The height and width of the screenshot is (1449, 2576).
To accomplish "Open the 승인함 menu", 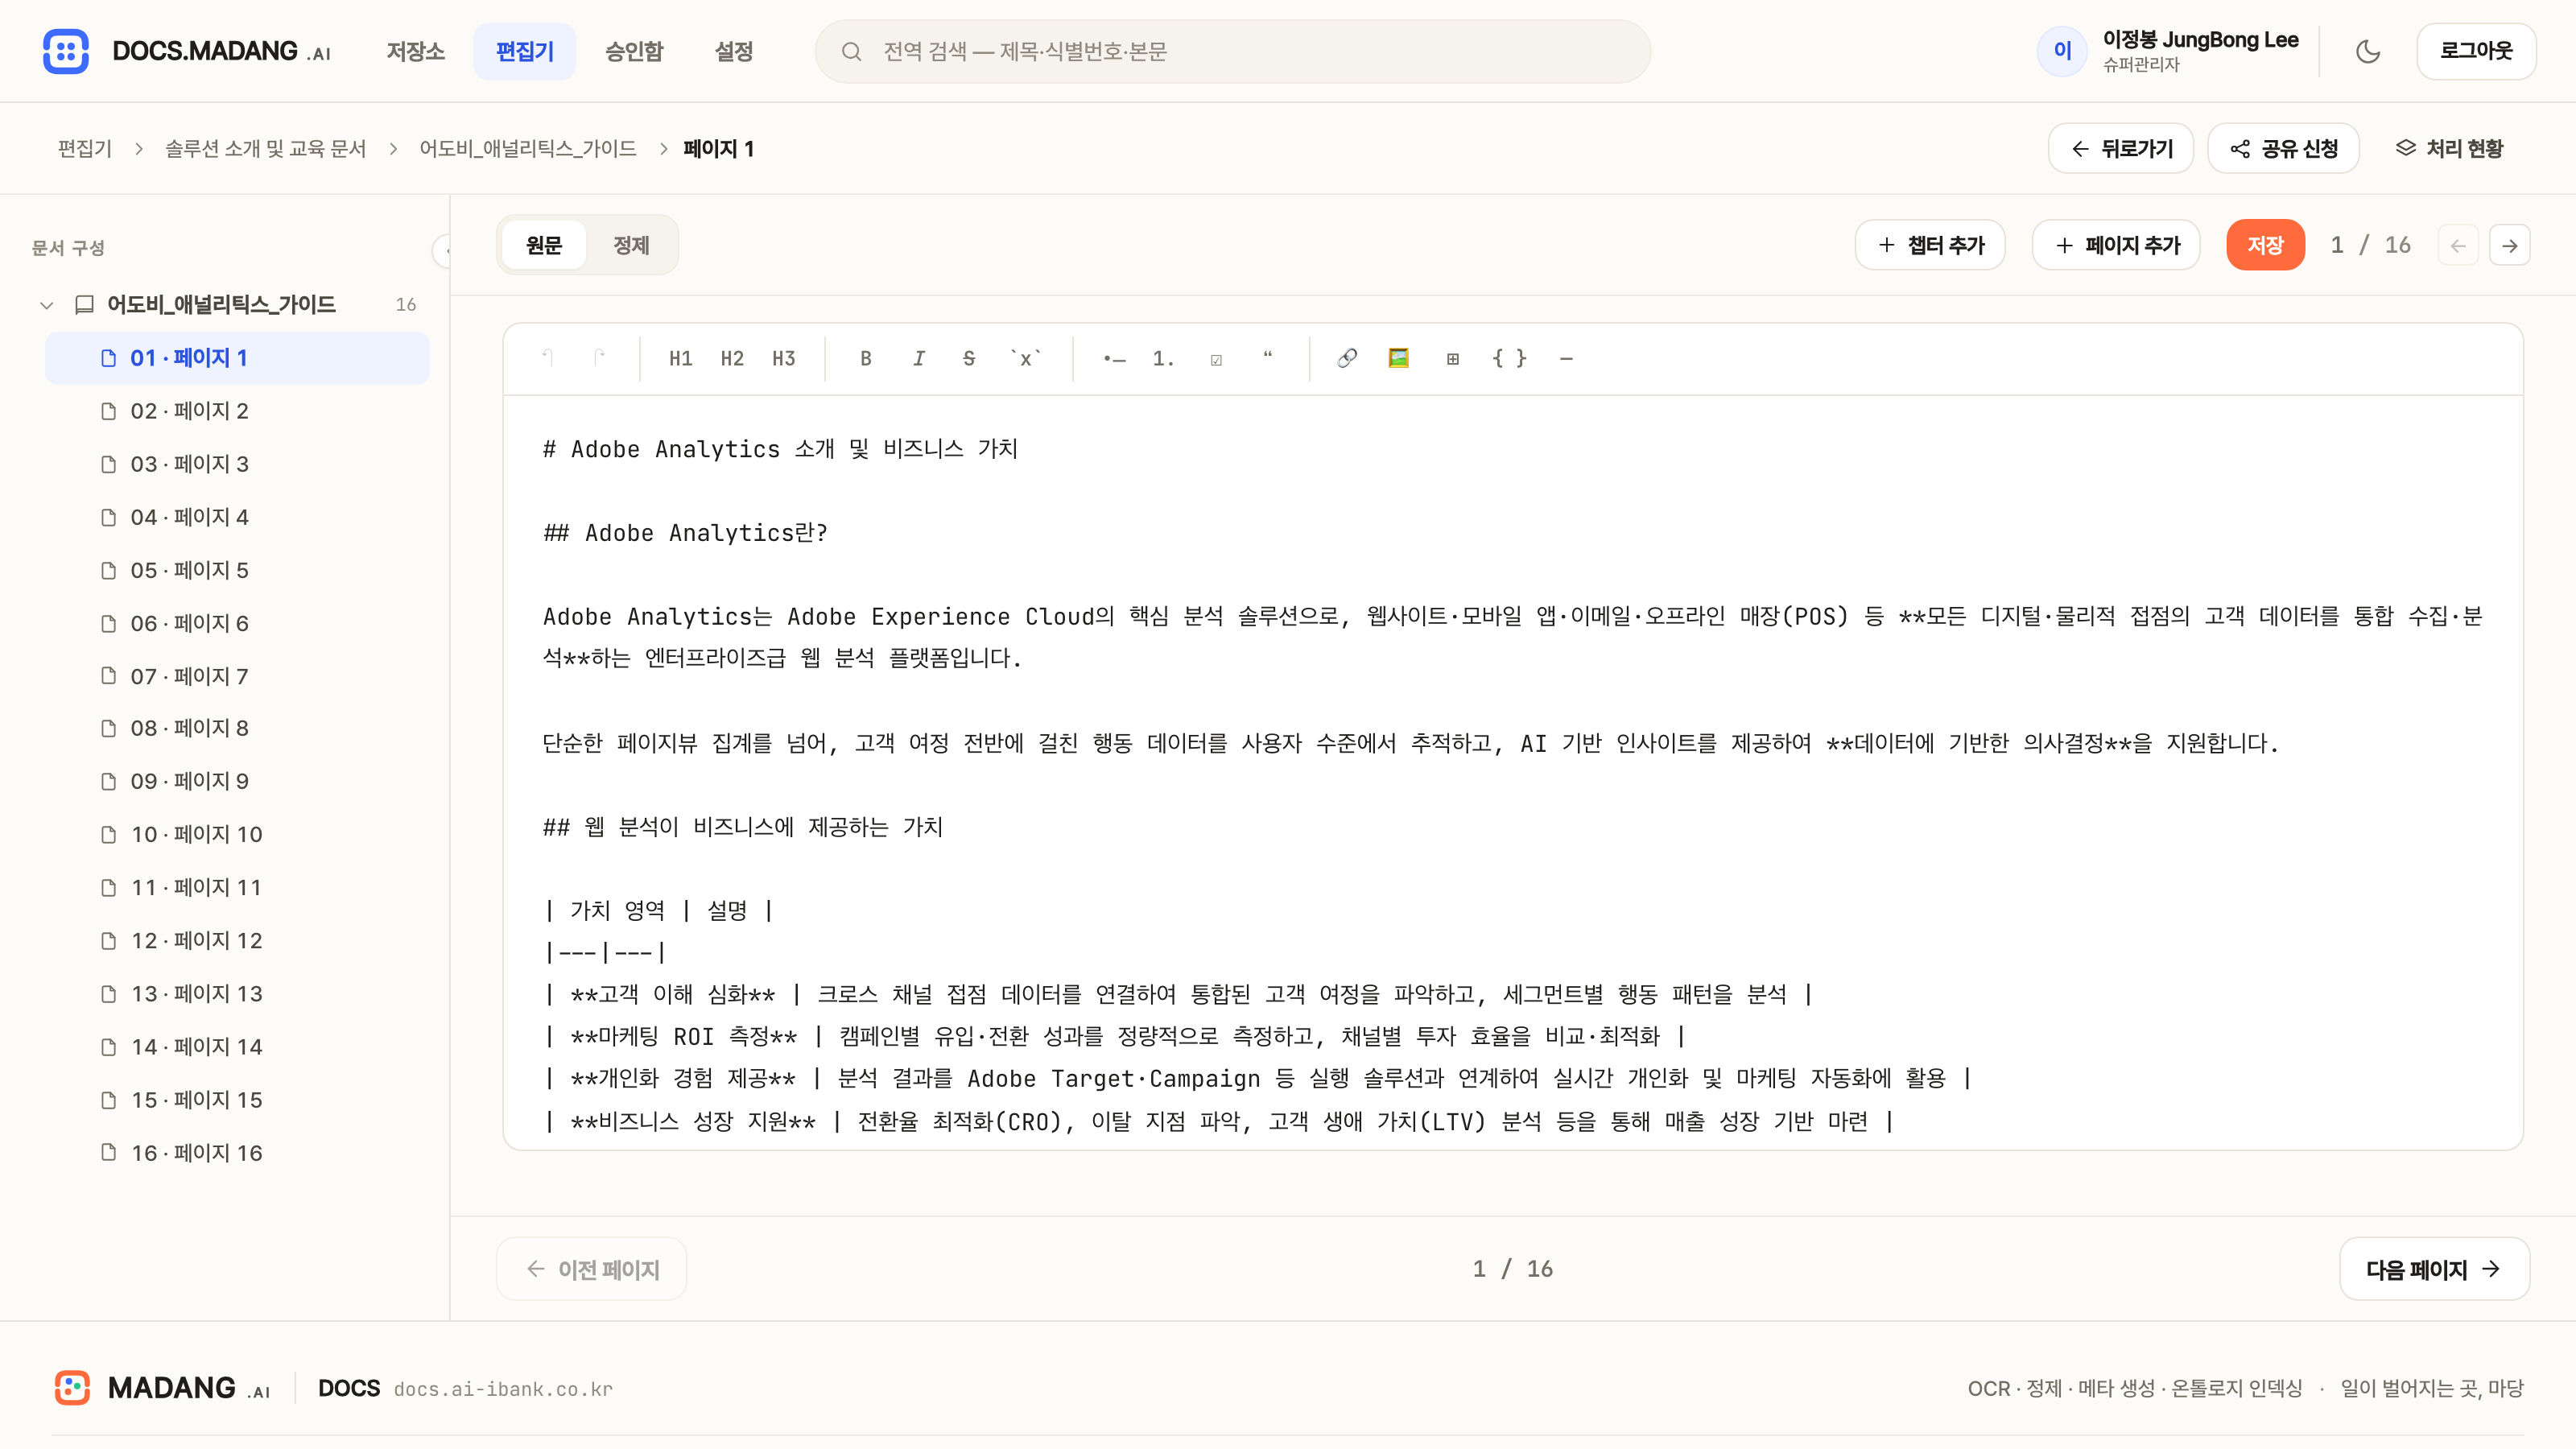I will coord(634,51).
